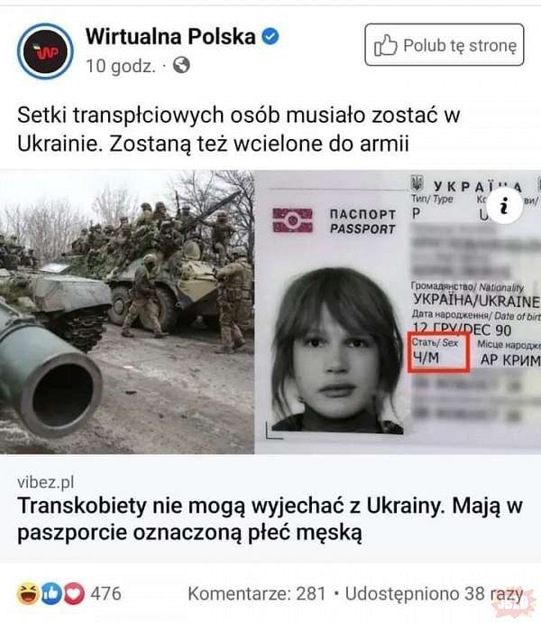
Task: Open the 'Transkobiety nie mogą wyjechać' headline
Action: pos(270,519)
